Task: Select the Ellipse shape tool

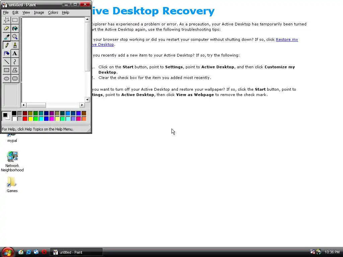Action: [7, 78]
